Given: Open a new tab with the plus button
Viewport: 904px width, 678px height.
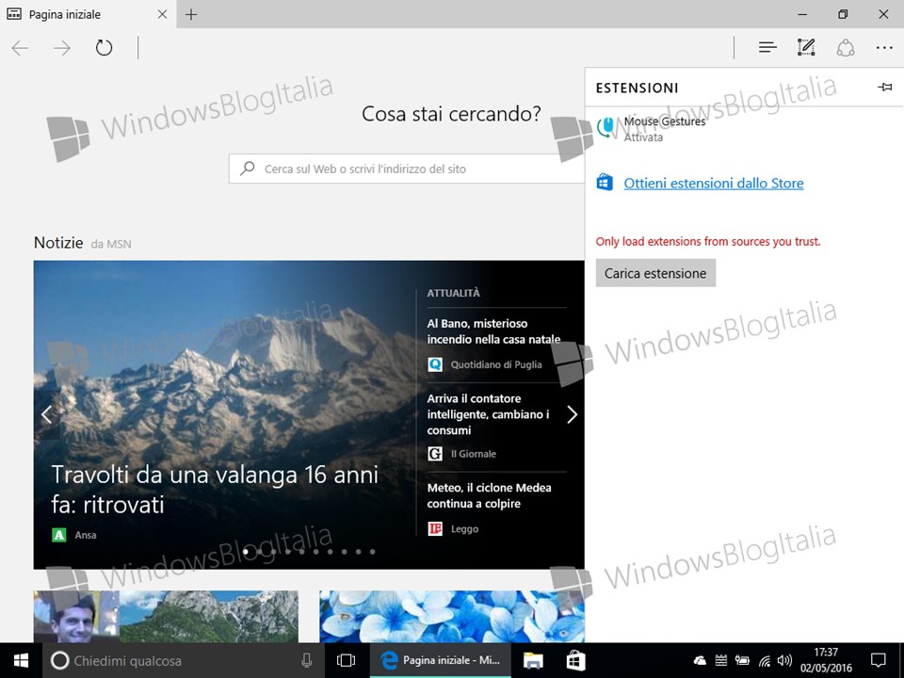Looking at the screenshot, I should (x=191, y=14).
